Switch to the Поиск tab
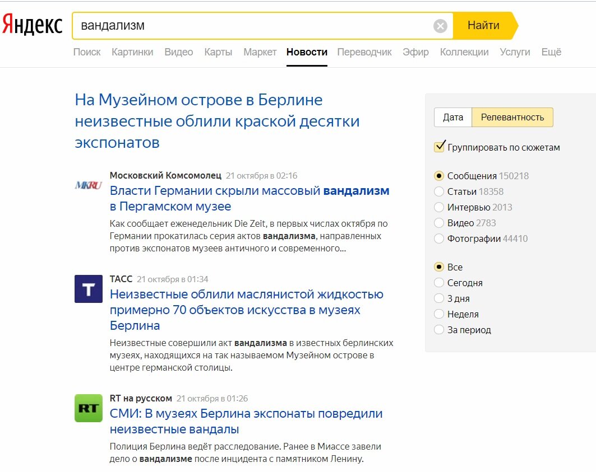Screen dimensions: 596x472 click(87, 52)
